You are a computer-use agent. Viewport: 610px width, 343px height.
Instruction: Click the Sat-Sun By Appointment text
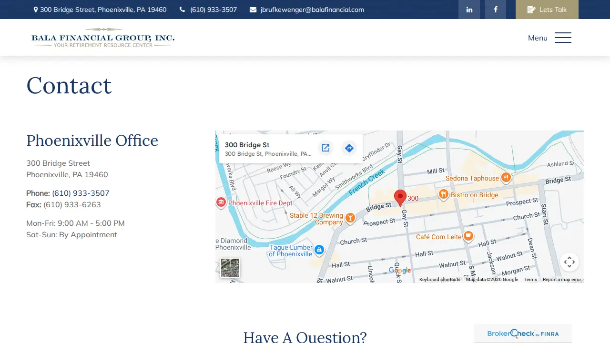(x=71, y=234)
